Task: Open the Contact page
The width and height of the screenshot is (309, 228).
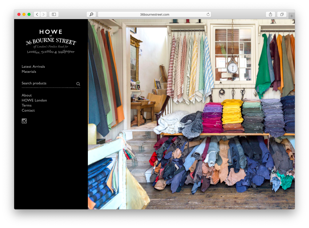Action: (28, 110)
